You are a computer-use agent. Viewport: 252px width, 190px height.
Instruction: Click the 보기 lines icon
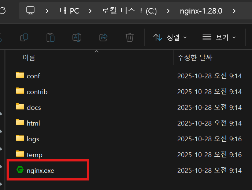[207, 37]
